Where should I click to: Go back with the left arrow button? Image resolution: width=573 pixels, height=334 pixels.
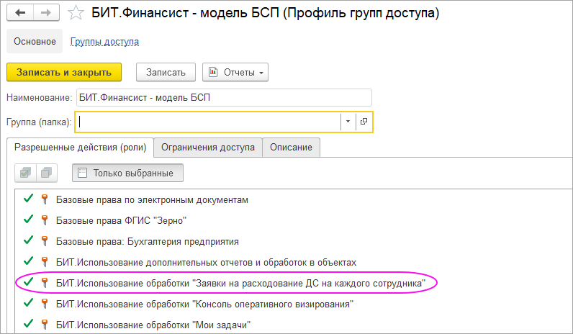tap(20, 13)
